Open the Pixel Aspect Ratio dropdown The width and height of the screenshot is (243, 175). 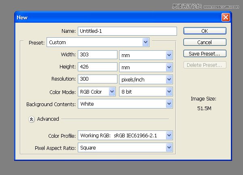pos(125,147)
